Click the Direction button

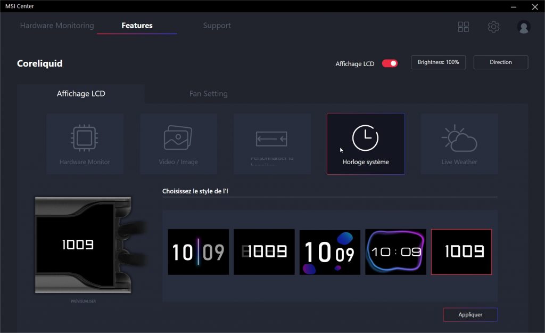click(501, 62)
